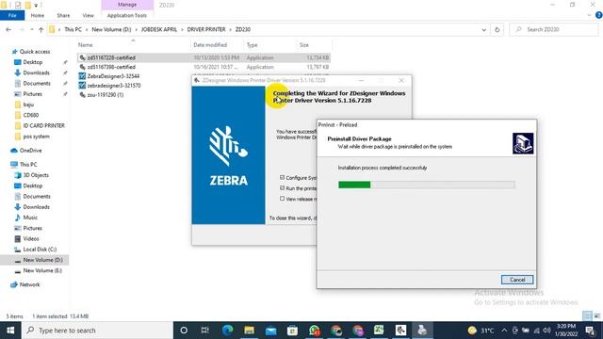Navigate to New Volume (D:) breadcrumb
This screenshot has height=339, width=603.
[x=111, y=29]
